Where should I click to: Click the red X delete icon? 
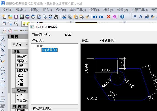(109, 17)
